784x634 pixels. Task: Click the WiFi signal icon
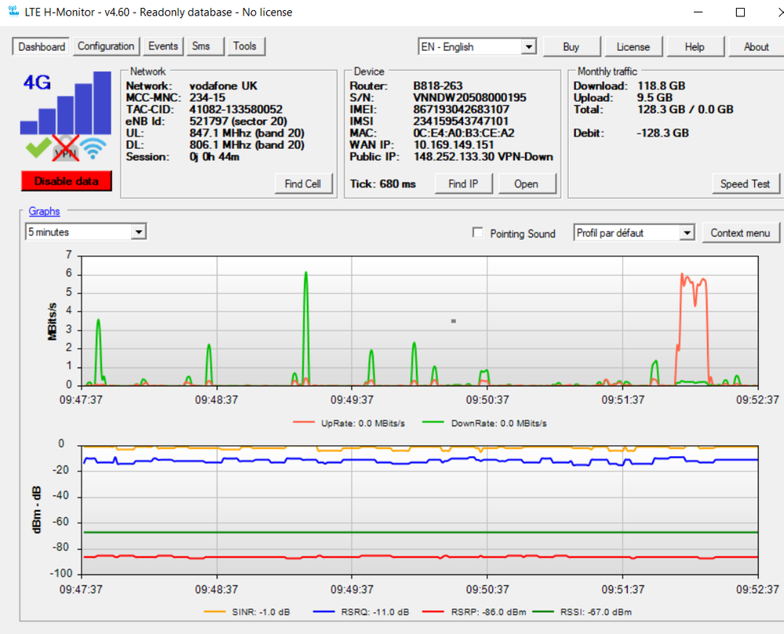point(93,146)
